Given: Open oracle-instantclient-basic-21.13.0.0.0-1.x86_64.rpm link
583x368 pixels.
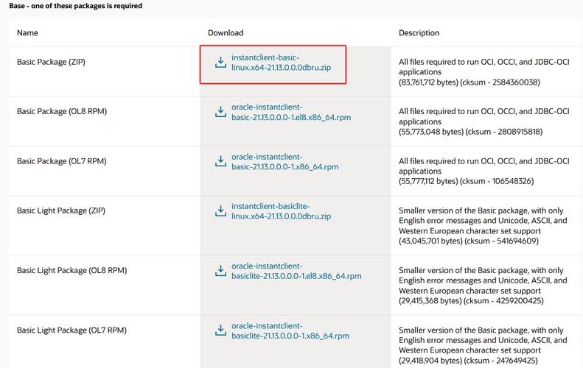Looking at the screenshot, I should (x=284, y=162).
